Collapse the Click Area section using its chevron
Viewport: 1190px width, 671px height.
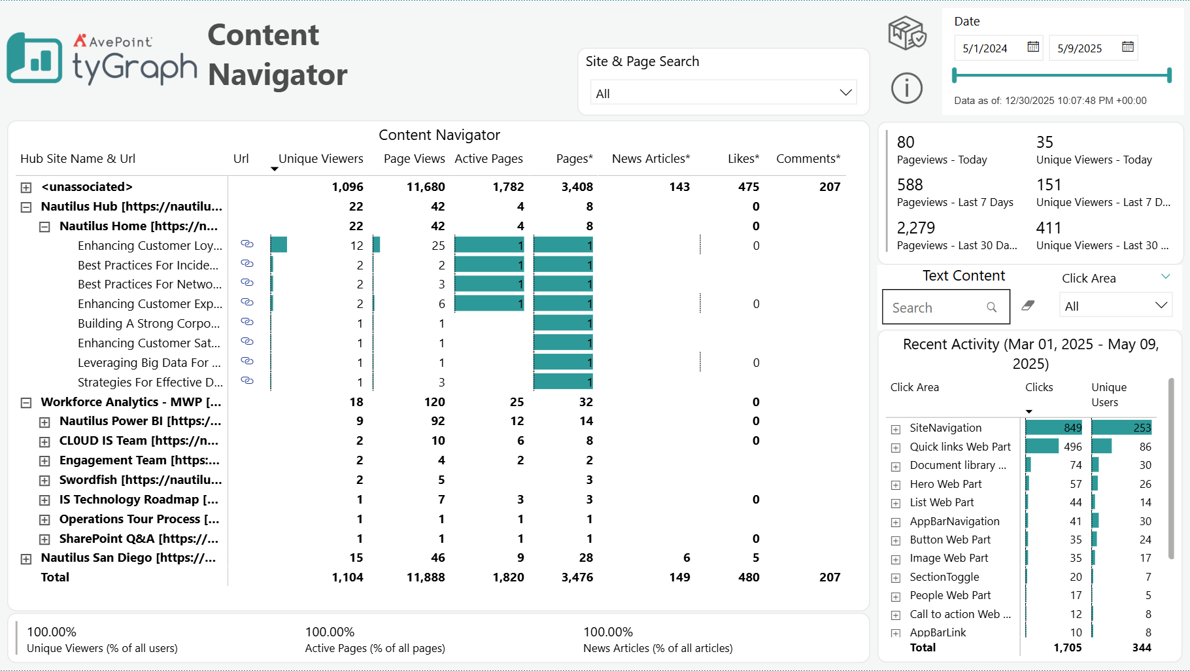click(1166, 277)
